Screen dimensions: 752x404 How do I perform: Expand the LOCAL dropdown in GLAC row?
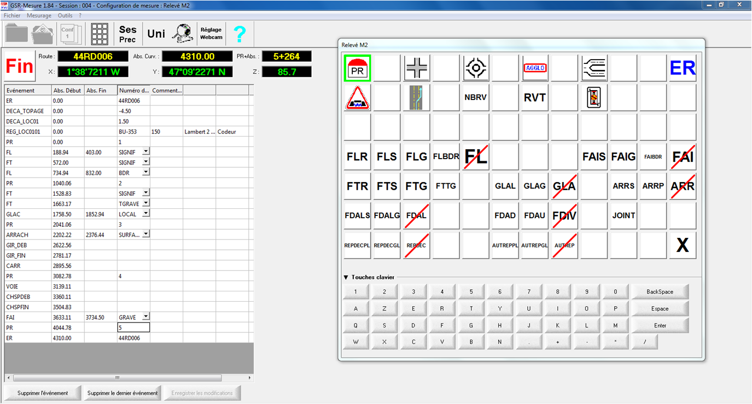click(x=145, y=214)
